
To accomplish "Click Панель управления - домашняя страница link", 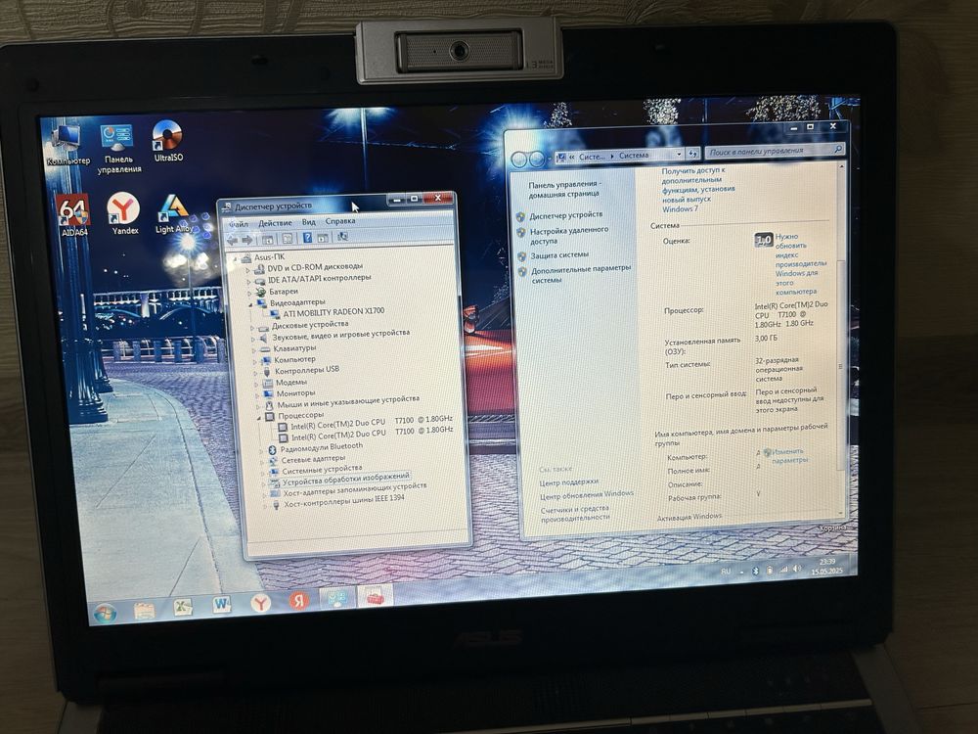I will pyautogui.click(x=564, y=189).
